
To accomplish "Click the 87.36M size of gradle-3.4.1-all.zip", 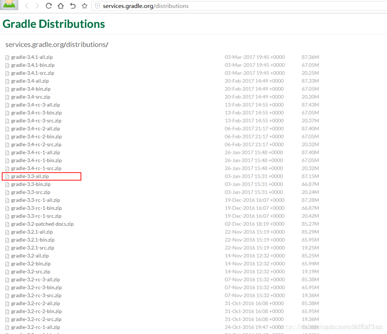I will click(x=310, y=57).
